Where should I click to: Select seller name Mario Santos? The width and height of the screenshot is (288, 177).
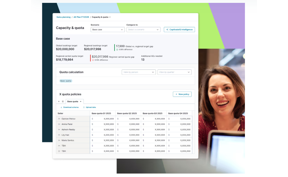click(68, 140)
